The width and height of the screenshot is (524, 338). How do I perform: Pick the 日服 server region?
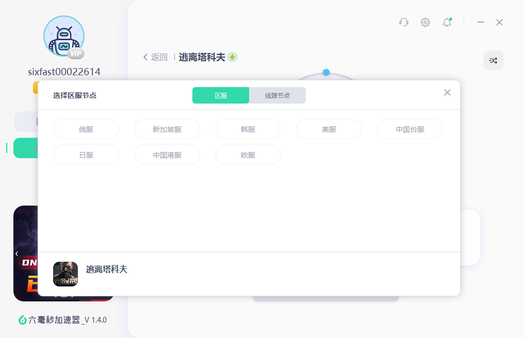click(x=86, y=155)
